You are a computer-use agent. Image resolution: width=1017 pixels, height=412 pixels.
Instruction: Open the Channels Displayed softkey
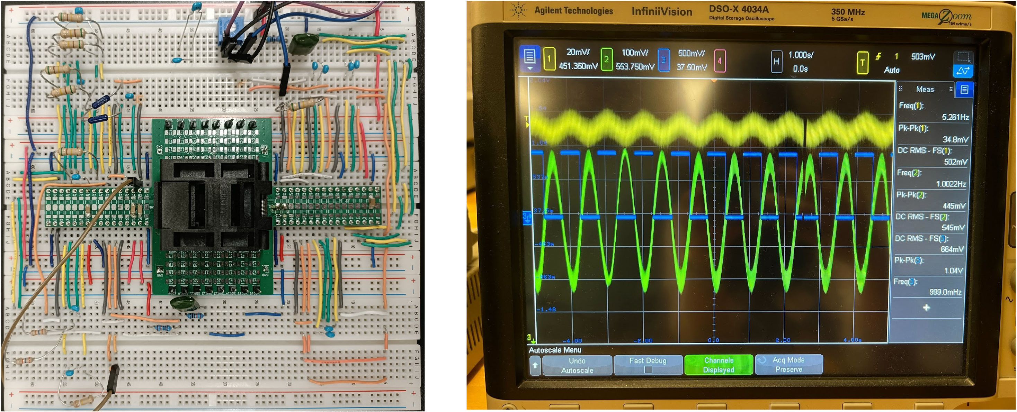[x=719, y=365]
